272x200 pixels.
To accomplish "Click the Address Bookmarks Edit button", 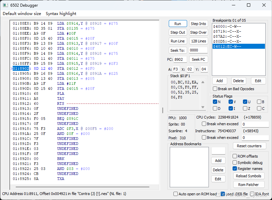I will [x=218, y=179].
